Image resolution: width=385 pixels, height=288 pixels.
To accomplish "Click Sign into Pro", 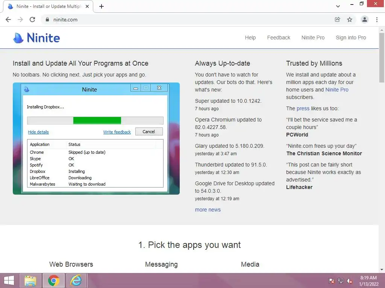I will tap(351, 38).
